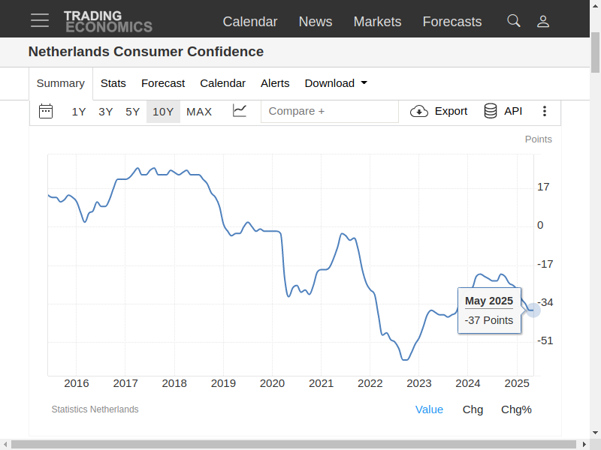Expand the Download dropdown
This screenshot has width=601, height=450.
pyautogui.click(x=336, y=83)
